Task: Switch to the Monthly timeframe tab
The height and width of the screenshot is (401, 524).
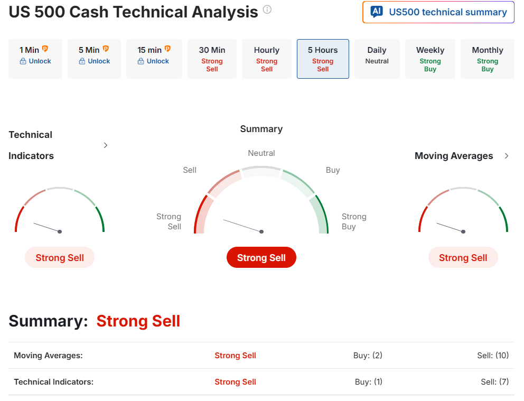Action: (x=487, y=59)
